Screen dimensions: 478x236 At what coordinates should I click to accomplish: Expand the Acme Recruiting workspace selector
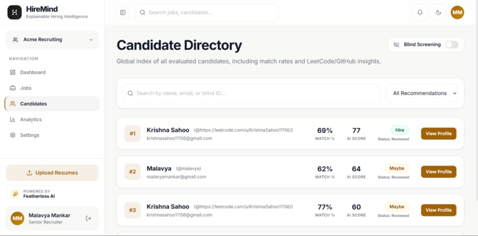(52, 40)
